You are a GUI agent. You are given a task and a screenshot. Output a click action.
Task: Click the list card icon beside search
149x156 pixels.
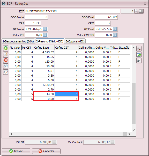pyautogui.click(x=141, y=11)
